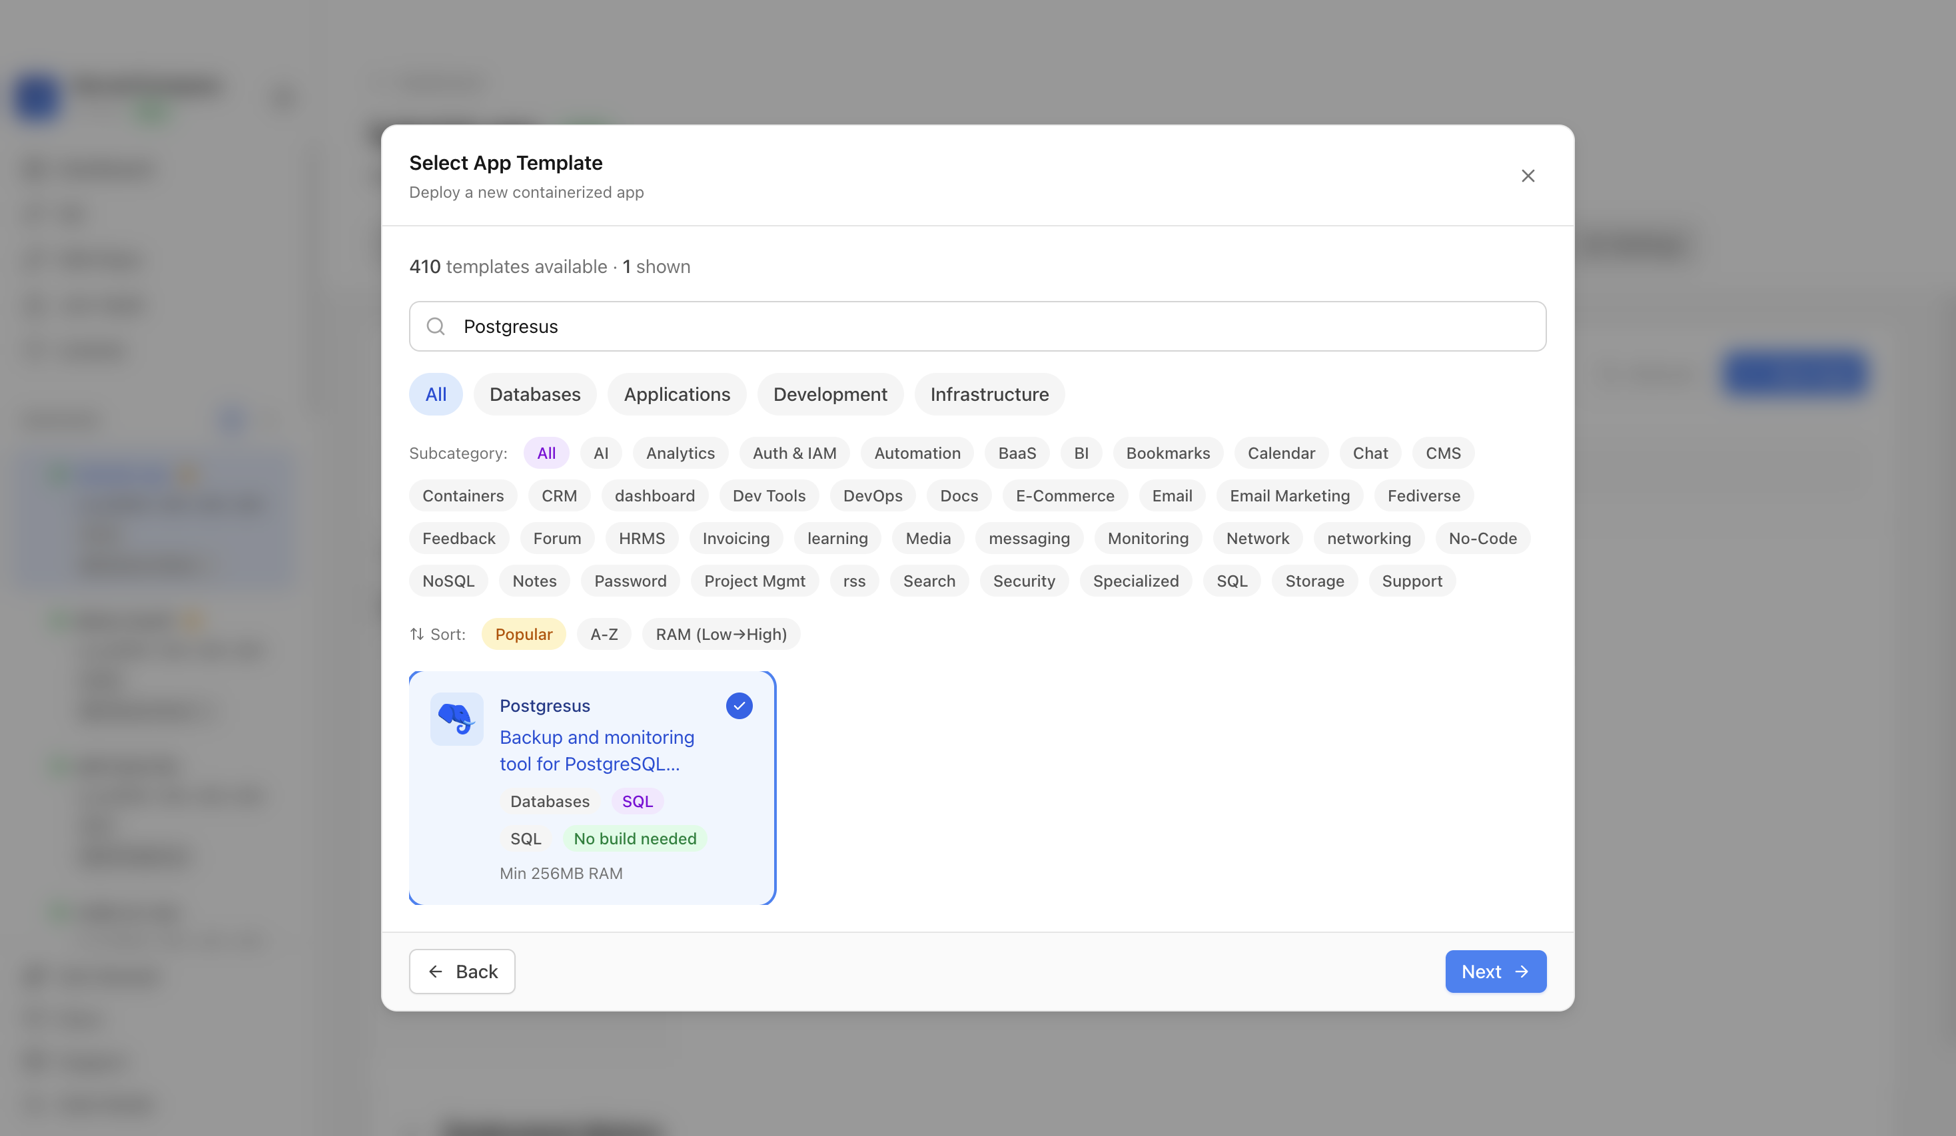Filter by No-Code subcategory
1956x1136 pixels.
point(1482,539)
